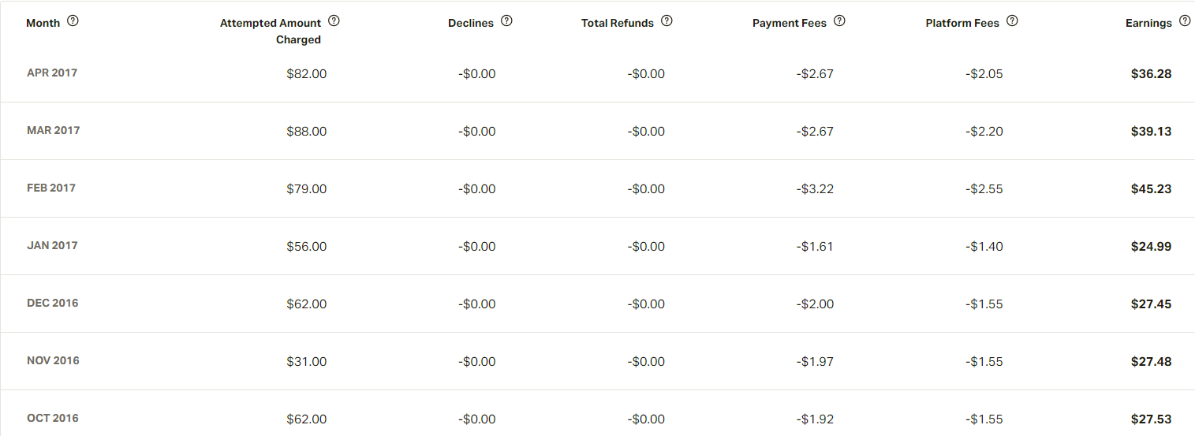Click the Earnings column header
Screen dimensions: 1195x436
1148,23
